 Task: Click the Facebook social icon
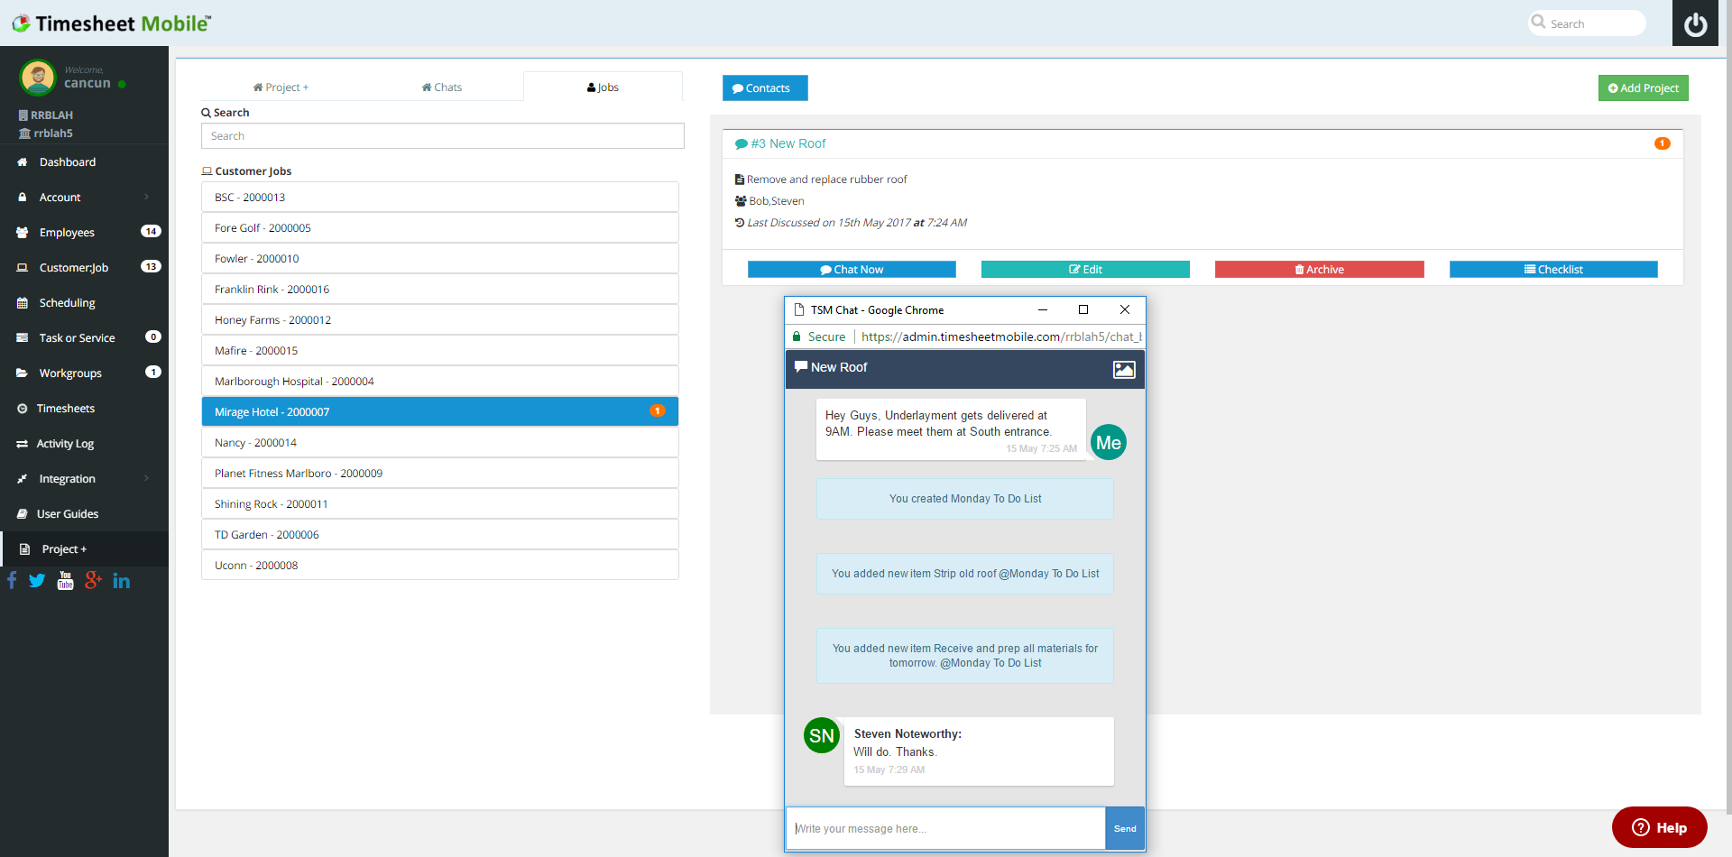pyautogui.click(x=12, y=580)
